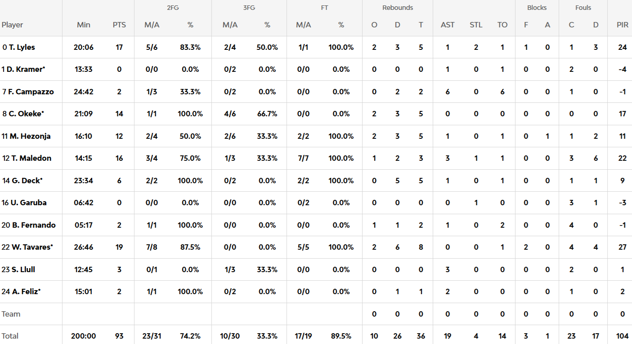632x344 pixels.
Task: Click the Min column header
Action: click(84, 25)
